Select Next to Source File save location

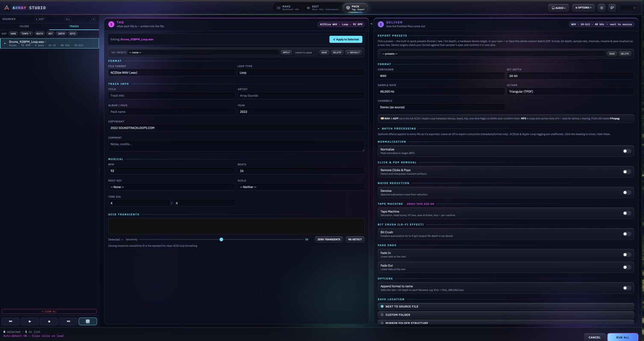click(x=505, y=306)
